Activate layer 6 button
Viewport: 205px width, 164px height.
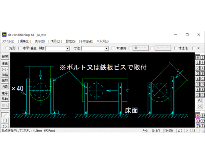pos(198,89)
